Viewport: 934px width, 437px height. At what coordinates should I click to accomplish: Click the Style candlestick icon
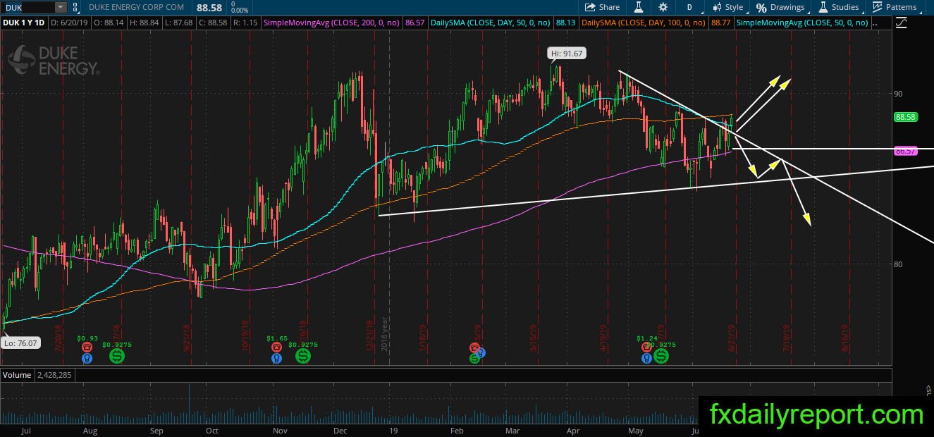coord(717,7)
